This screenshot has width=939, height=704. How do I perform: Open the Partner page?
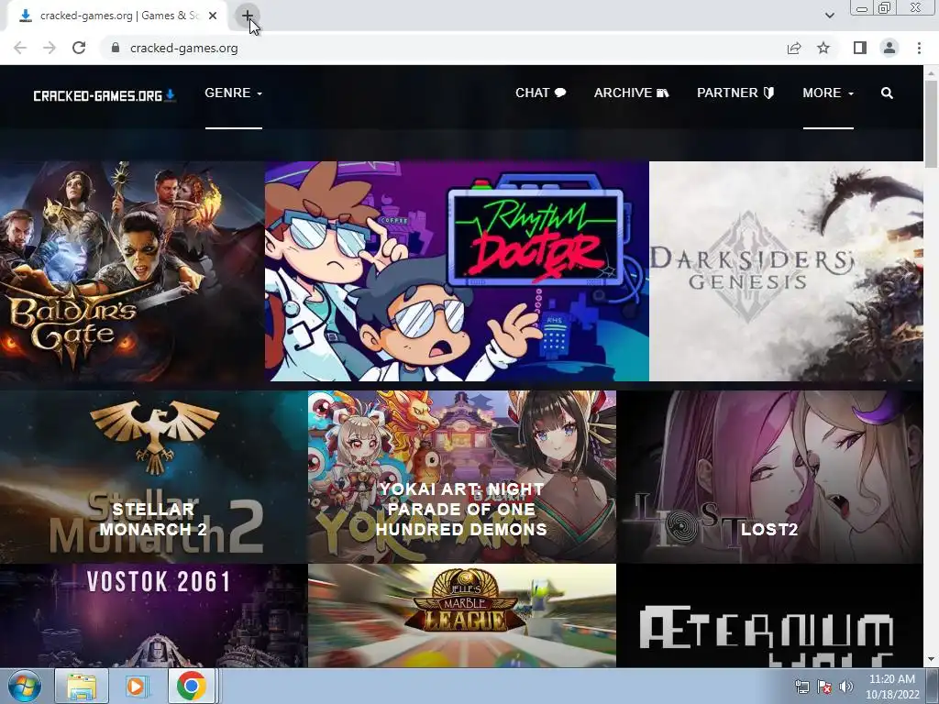click(735, 93)
